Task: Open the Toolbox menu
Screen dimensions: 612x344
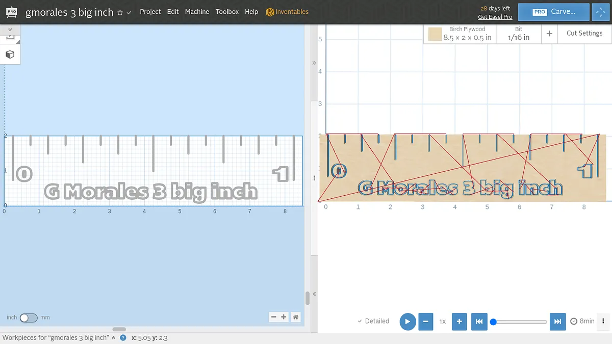Action: pyautogui.click(x=227, y=12)
